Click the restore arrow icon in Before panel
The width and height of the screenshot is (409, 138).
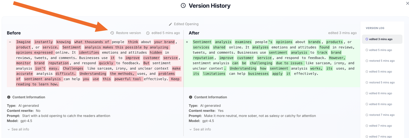(x=112, y=33)
